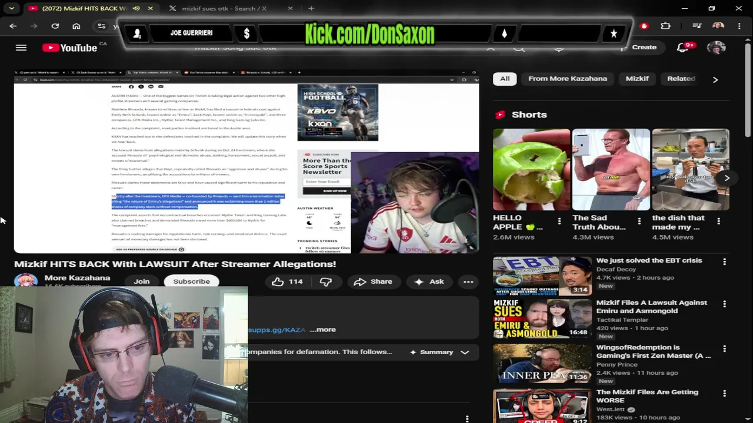Click the red recording extension icon
The height and width of the screenshot is (423, 753).
pyautogui.click(x=644, y=26)
